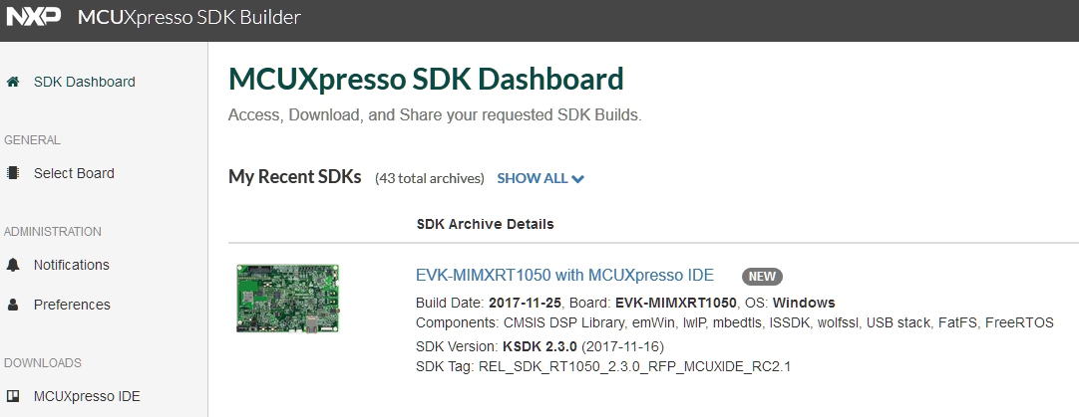Click the MCUXpresso IDE sidebar icon
Viewport: 1079px width, 417px height.
pyautogui.click(x=13, y=396)
